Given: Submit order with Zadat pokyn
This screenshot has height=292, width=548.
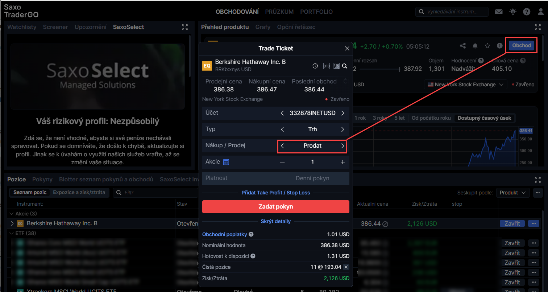Looking at the screenshot, I should 276,207.
